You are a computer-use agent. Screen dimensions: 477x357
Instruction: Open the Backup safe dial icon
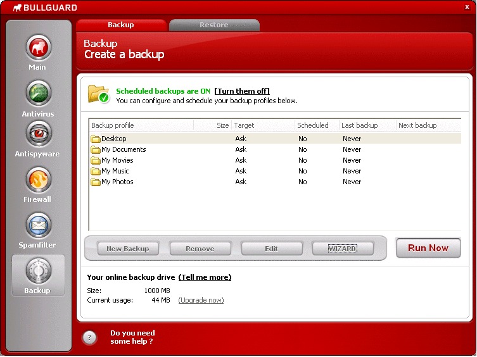39,271
